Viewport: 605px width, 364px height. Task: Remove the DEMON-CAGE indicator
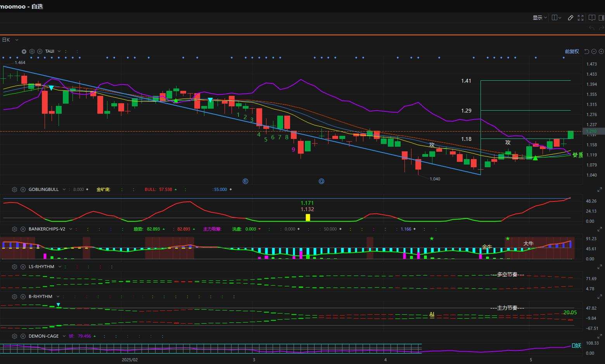click(x=23, y=336)
